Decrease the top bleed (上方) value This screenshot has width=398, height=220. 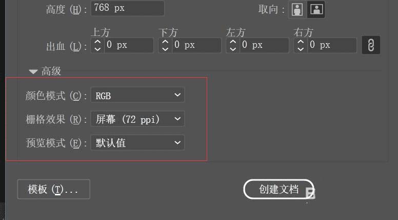(98, 49)
